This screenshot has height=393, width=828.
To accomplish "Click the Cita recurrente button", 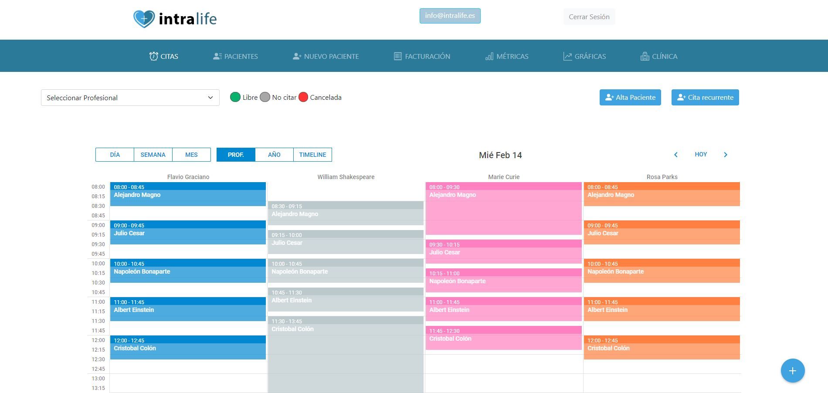I will click(705, 98).
